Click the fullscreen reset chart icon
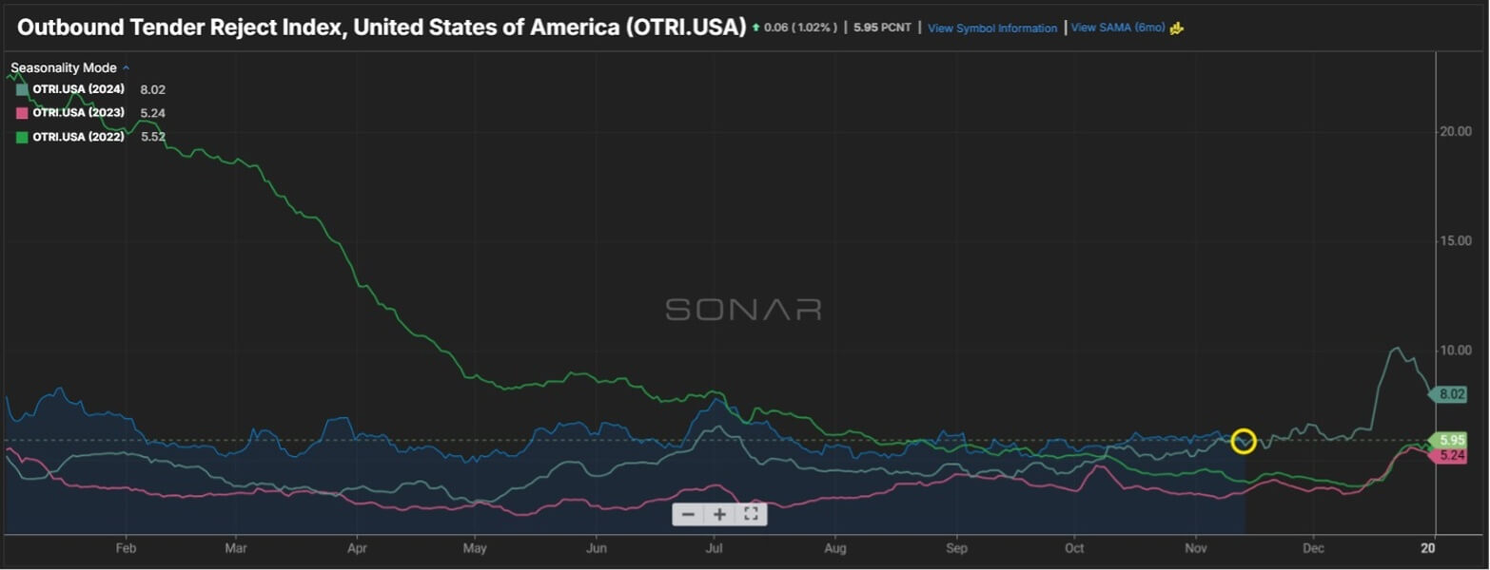The image size is (1490, 570). point(751,514)
